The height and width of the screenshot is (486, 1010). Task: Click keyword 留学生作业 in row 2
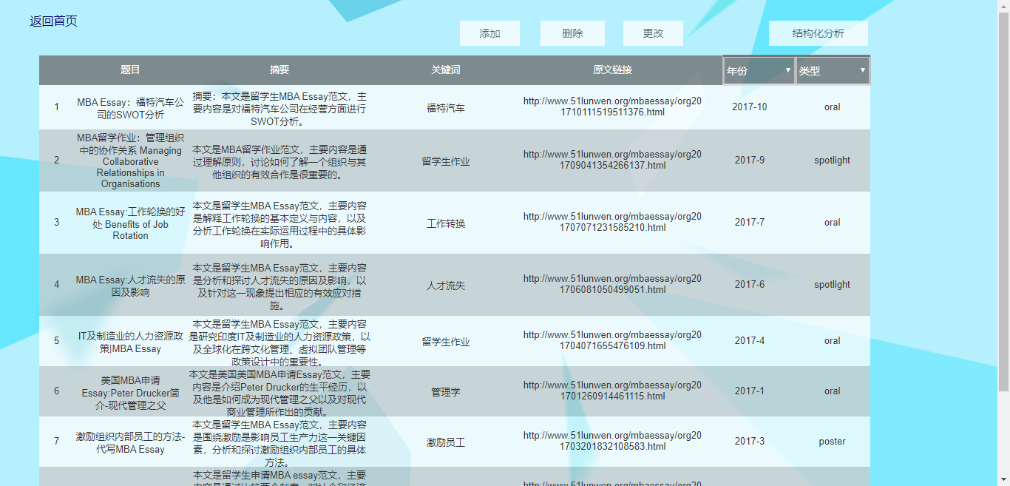point(446,161)
